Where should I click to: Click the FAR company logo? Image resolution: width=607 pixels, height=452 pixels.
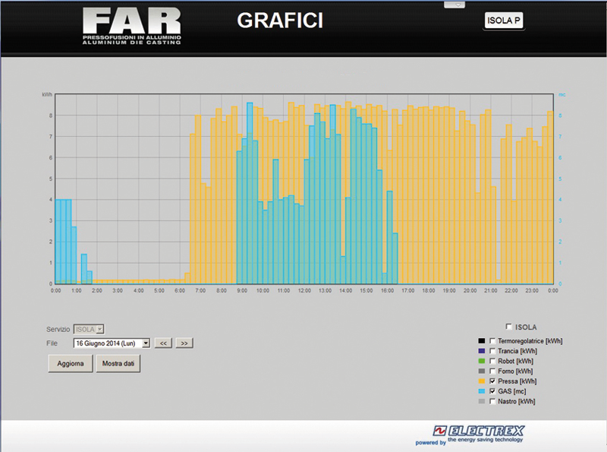coord(132,27)
